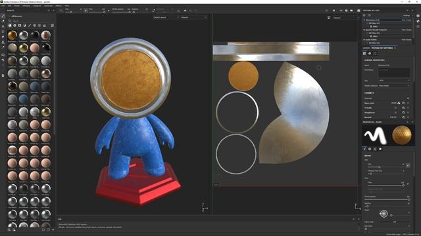
Task: Open the File menu
Action: 3,6
